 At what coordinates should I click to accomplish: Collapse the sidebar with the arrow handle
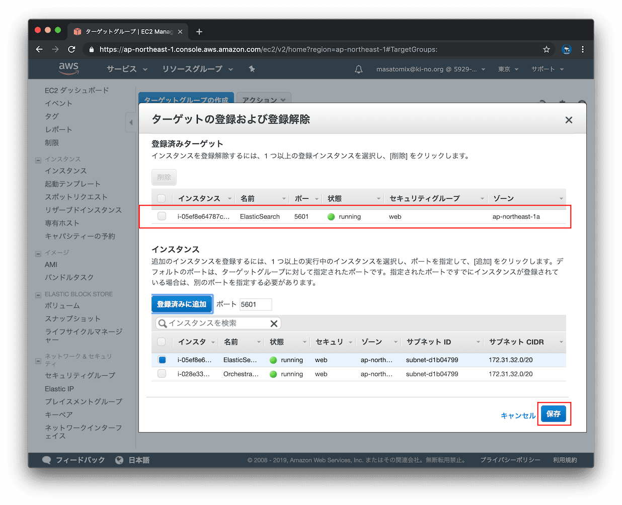(131, 122)
